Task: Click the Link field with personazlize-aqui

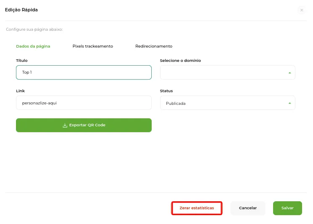Action: 84,103
